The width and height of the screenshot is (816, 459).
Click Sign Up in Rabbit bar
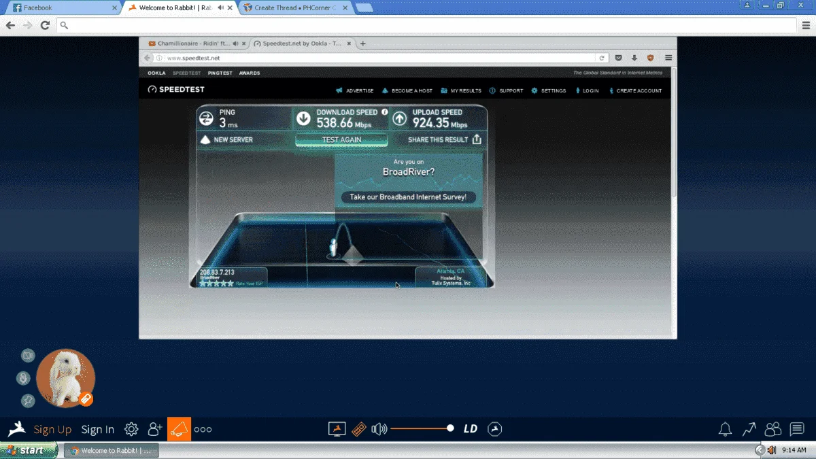click(52, 429)
